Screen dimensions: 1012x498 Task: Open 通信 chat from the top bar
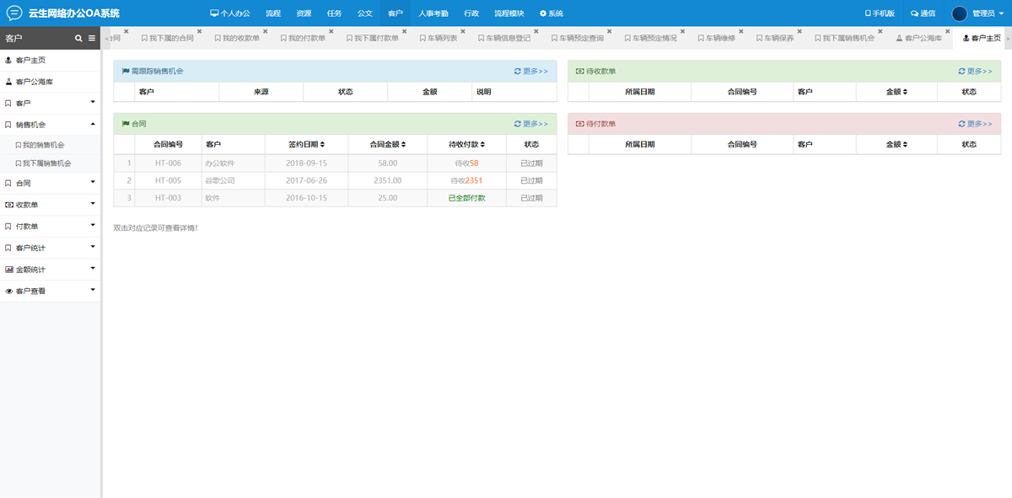pyautogui.click(x=923, y=13)
